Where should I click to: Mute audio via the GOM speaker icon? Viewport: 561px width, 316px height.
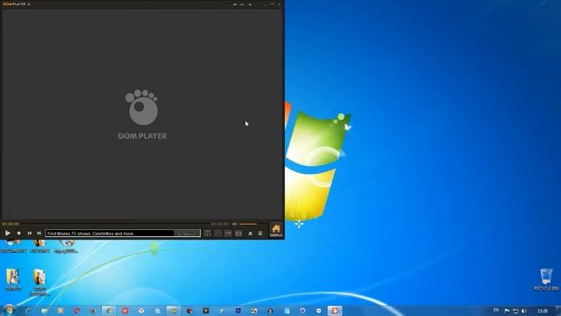pos(235,224)
